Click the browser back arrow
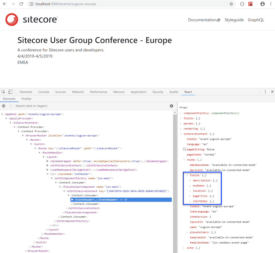Viewport: 275px width, 253px height. 5,4
